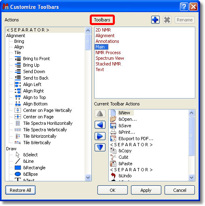Screen dimensions: 205x206
Task: Click the Undo red arrow icon
Action: click(x=113, y=176)
